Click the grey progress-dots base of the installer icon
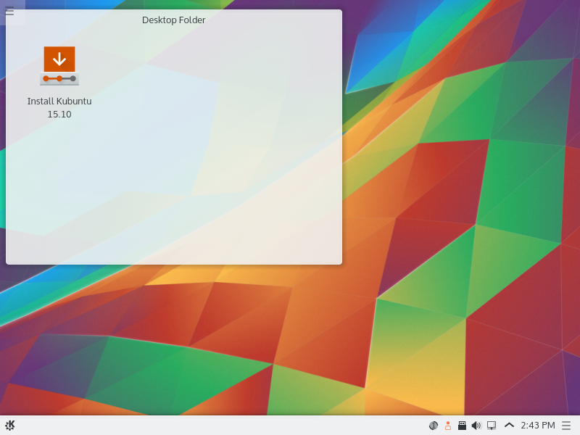Viewport: 580px width, 435px height. point(59,78)
